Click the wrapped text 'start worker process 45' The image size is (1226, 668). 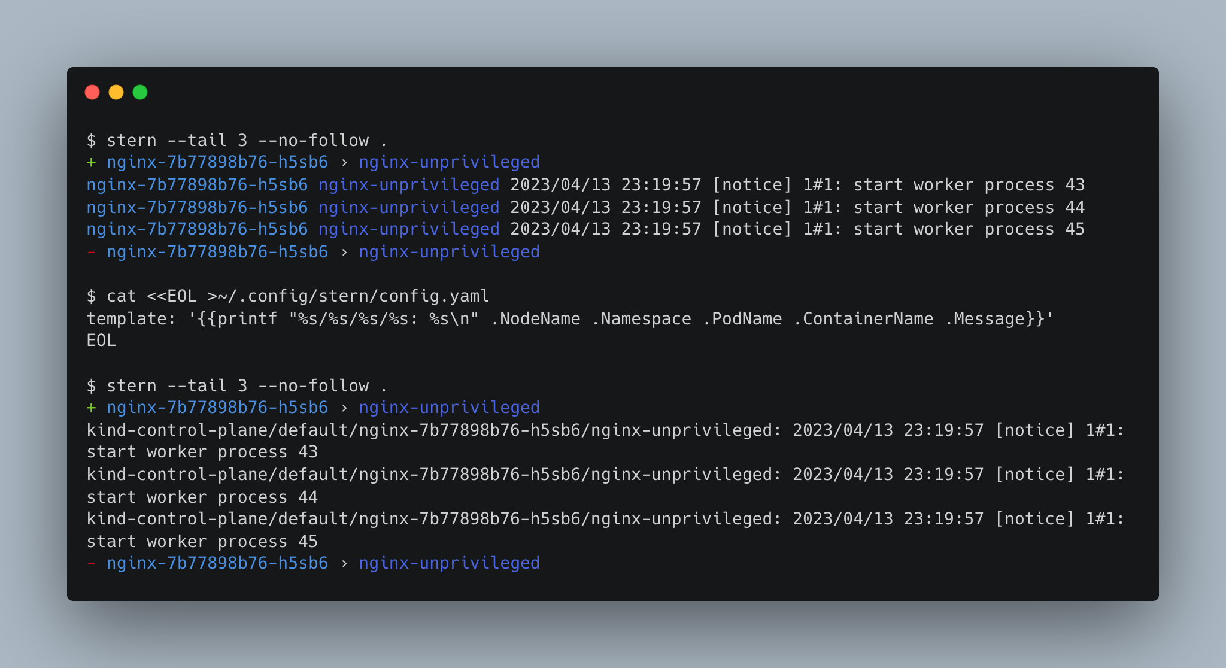tap(202, 542)
